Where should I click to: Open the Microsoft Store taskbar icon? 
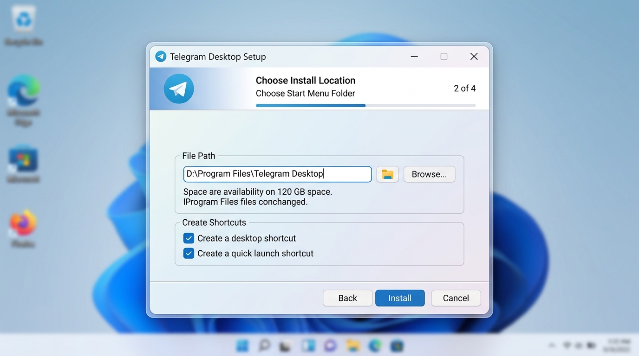(397, 346)
